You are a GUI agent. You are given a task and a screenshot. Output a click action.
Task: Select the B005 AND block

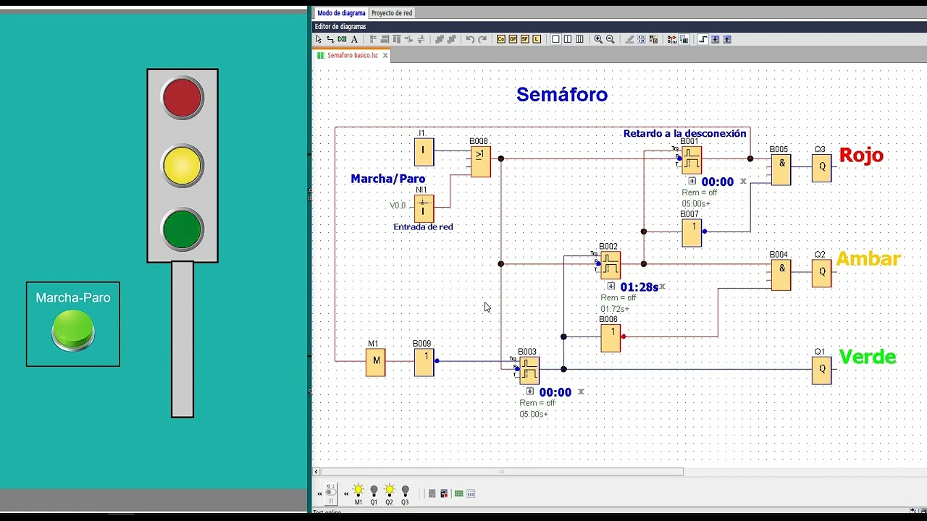pos(781,170)
